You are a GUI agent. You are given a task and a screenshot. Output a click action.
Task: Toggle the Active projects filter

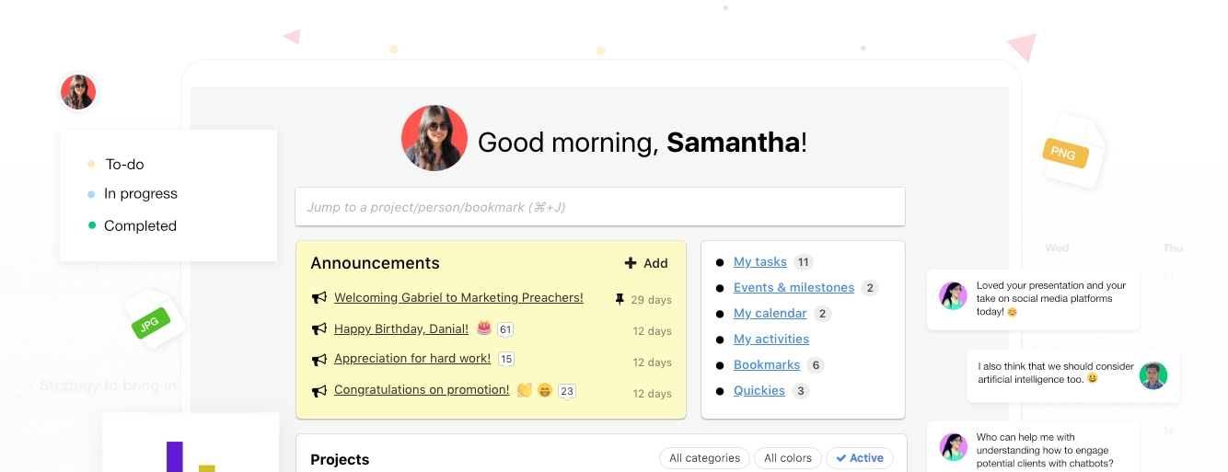tap(860, 458)
